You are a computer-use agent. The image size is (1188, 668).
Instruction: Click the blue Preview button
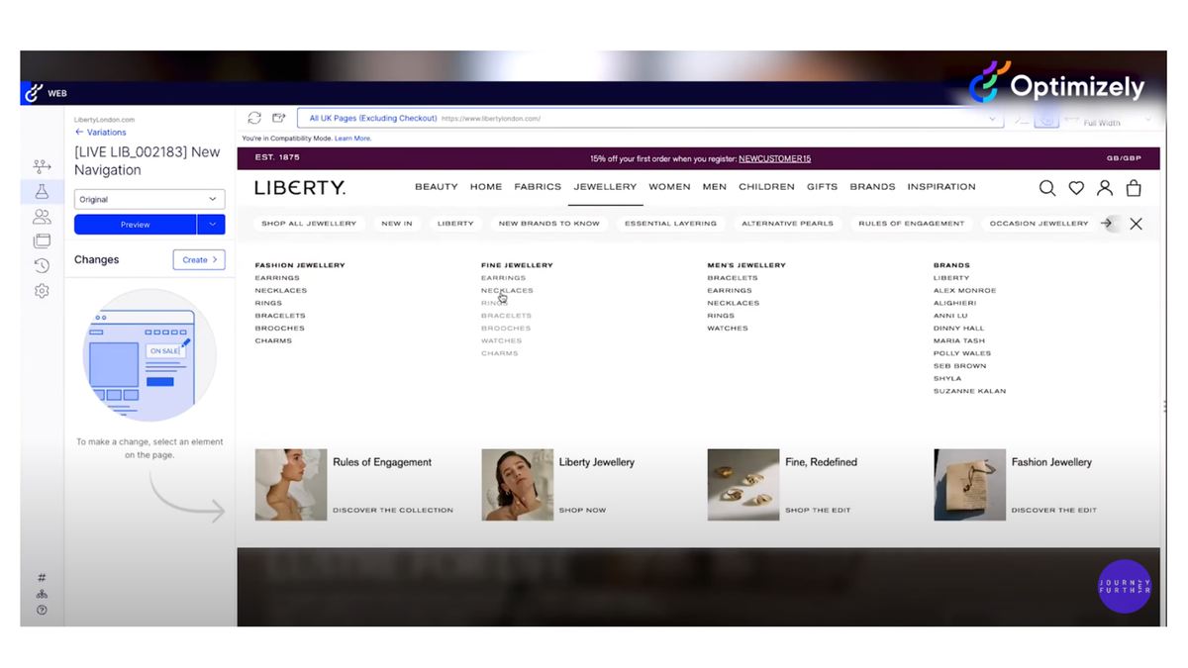136,225
